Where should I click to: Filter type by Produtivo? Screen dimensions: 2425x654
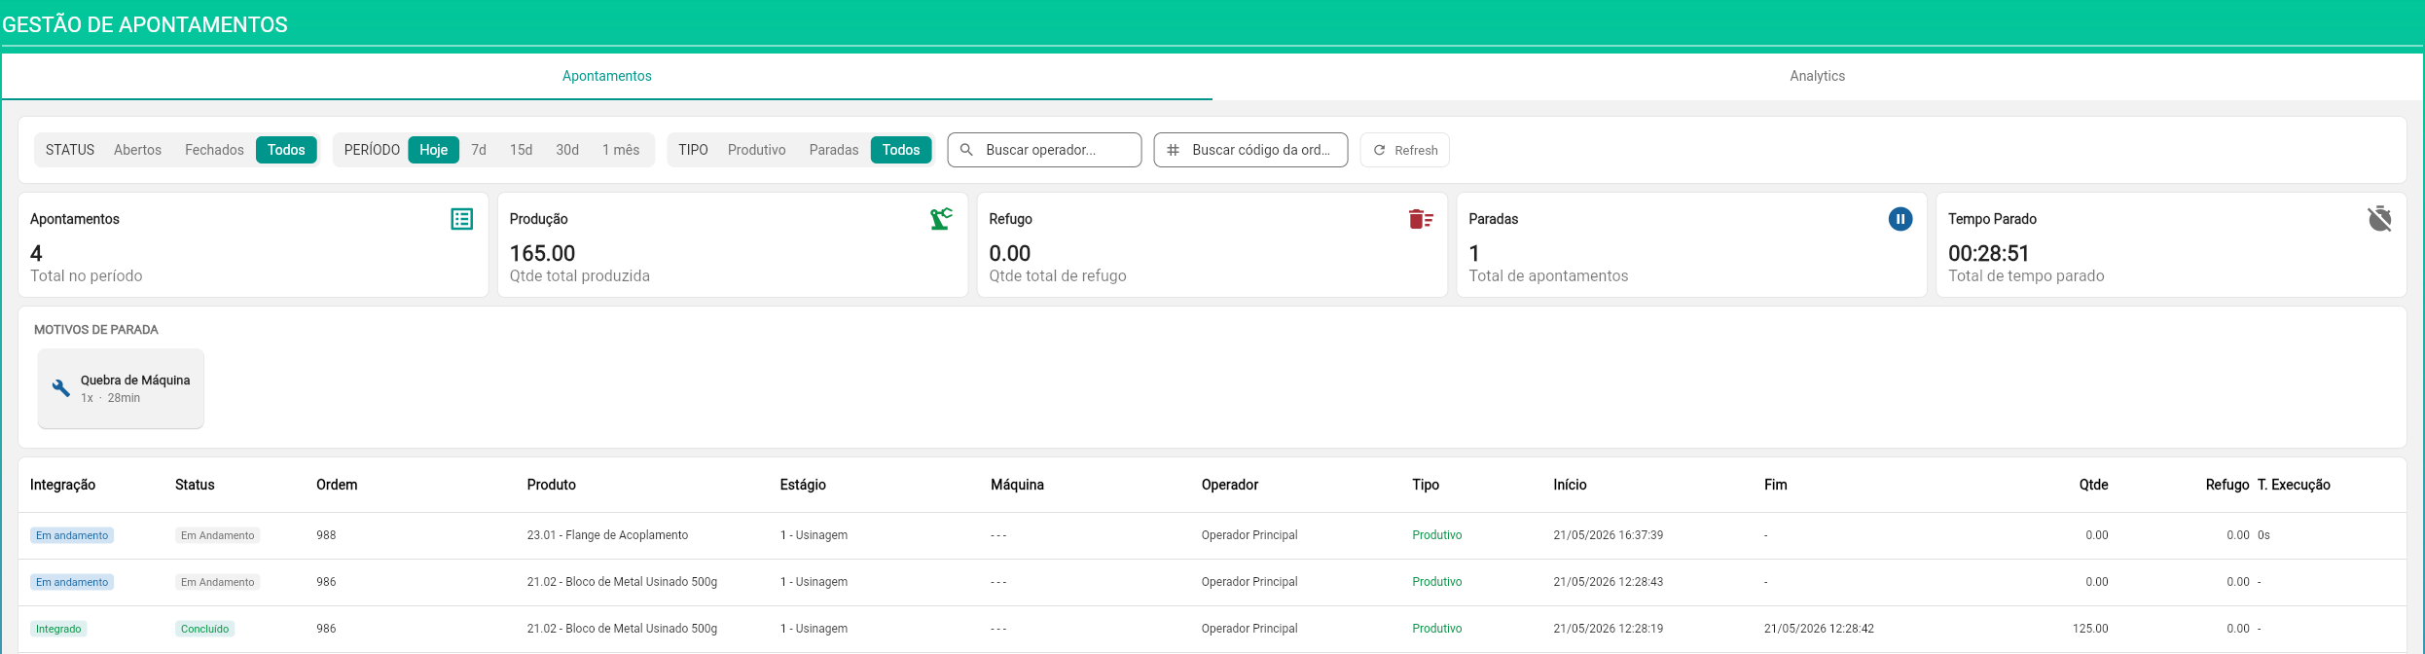pos(756,150)
